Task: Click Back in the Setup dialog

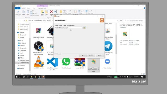Action: click(83, 56)
